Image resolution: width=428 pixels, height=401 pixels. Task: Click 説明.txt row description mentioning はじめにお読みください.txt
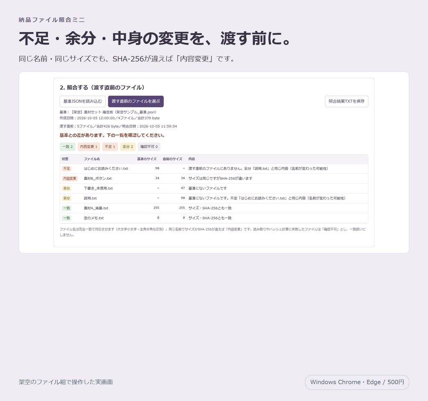(267, 198)
